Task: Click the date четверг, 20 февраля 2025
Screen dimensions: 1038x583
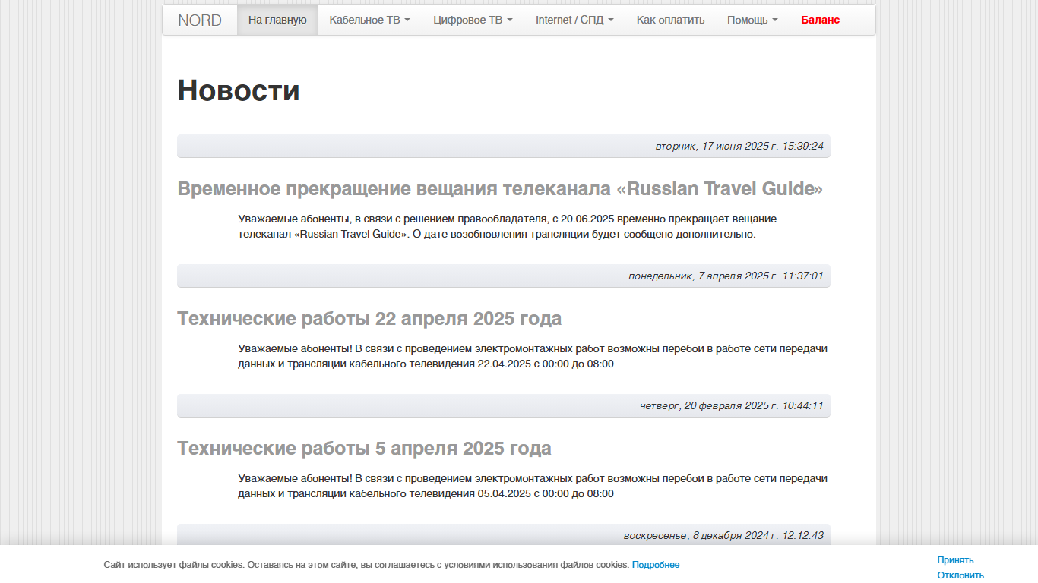Action: coord(732,405)
